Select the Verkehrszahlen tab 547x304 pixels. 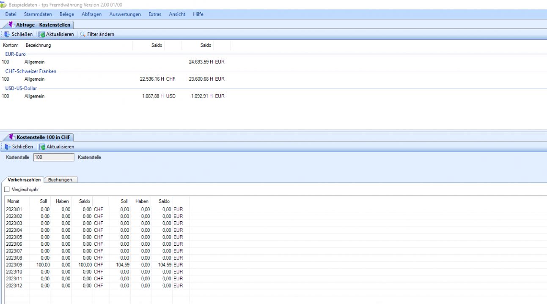[24, 180]
